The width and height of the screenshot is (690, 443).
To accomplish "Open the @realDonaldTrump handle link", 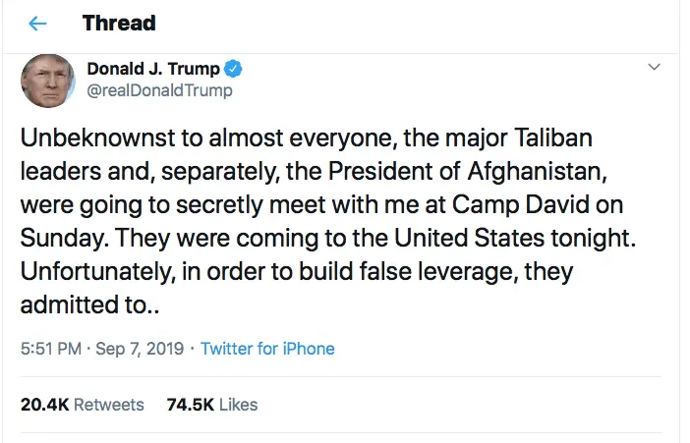I will pos(160,91).
